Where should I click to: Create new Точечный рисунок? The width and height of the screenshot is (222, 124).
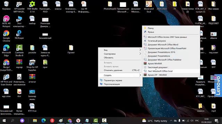click(171, 41)
